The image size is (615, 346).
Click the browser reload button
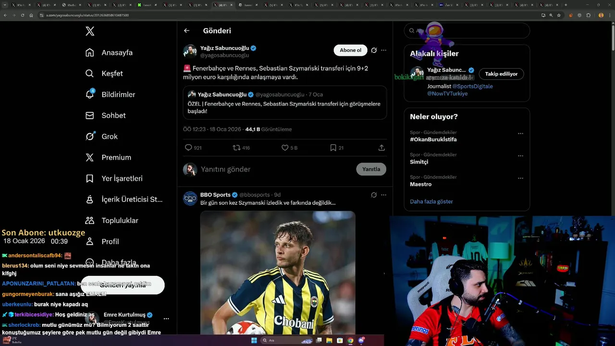pyautogui.click(x=23, y=15)
